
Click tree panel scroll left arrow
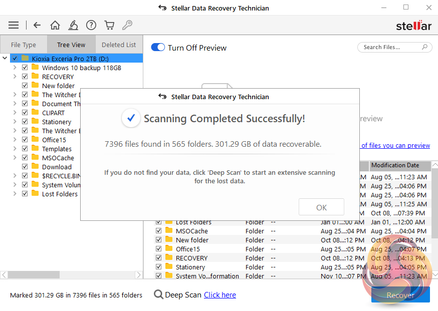click(x=4, y=275)
